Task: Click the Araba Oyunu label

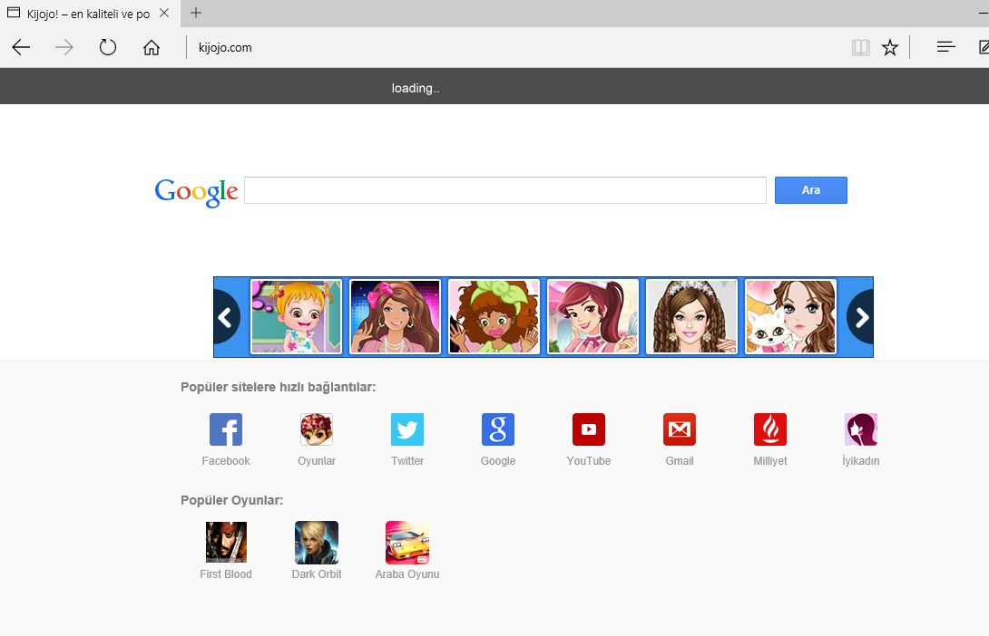Action: tap(407, 574)
